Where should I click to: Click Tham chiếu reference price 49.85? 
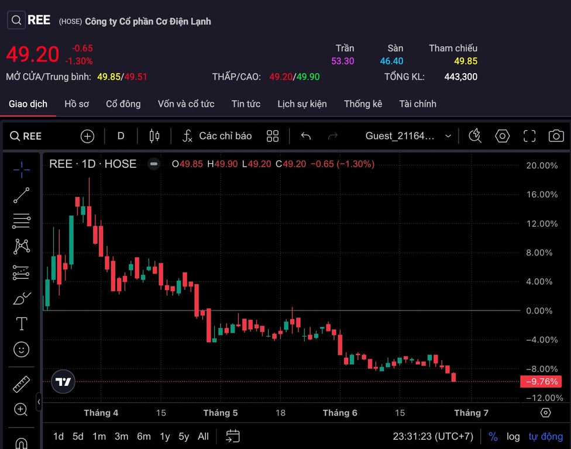click(x=465, y=61)
